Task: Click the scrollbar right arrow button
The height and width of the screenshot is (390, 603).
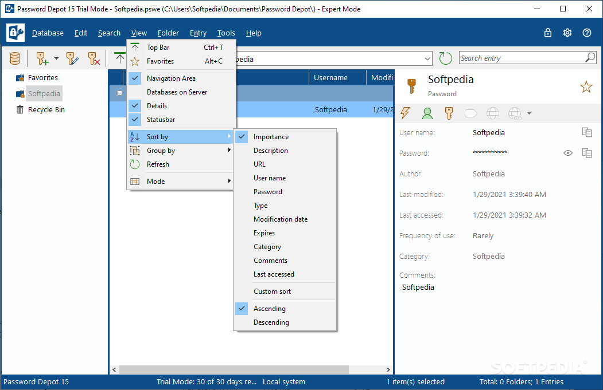Action: [388, 369]
